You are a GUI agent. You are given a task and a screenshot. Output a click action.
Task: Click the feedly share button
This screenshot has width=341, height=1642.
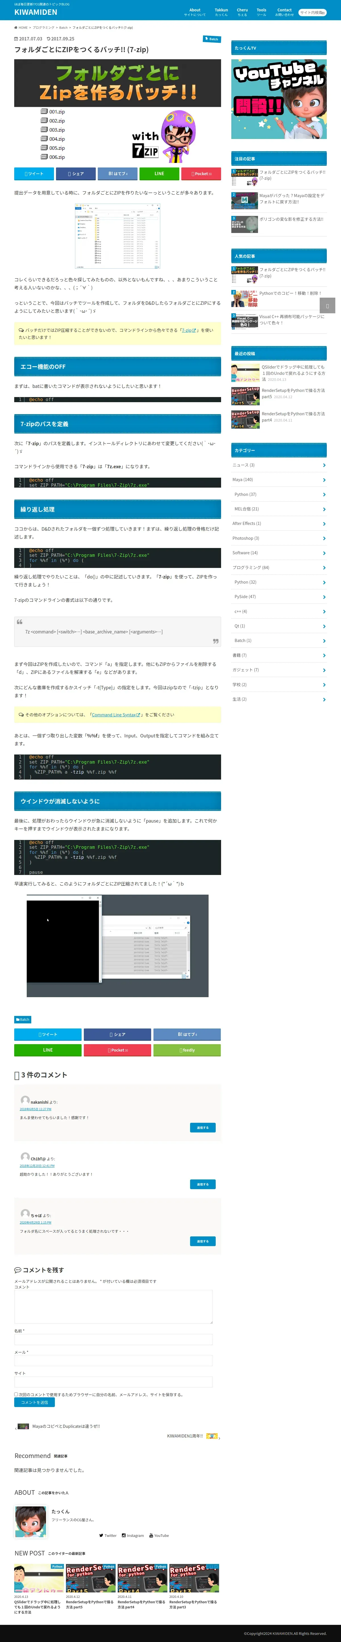coord(187,1050)
